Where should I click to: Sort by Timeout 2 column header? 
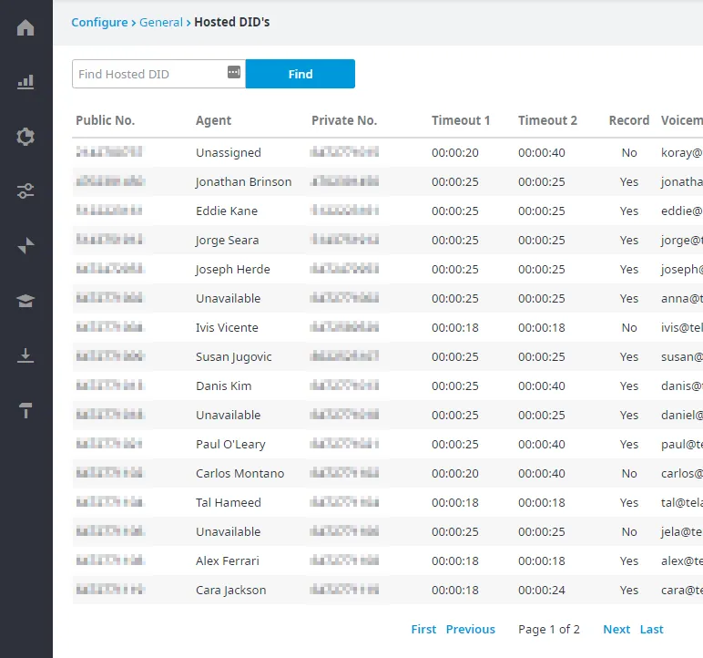[548, 120]
